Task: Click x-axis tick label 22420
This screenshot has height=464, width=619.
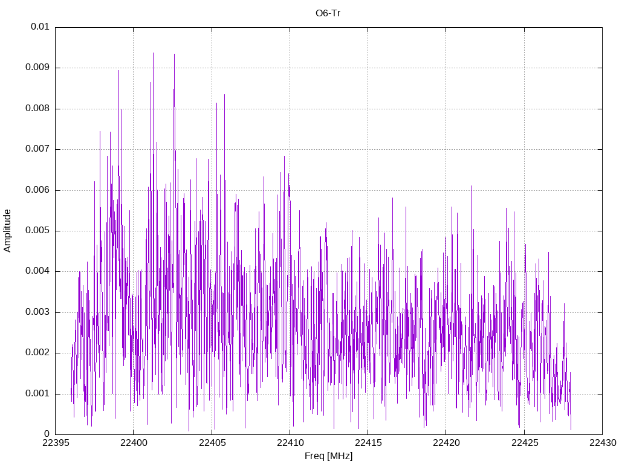Action: pos(446,443)
